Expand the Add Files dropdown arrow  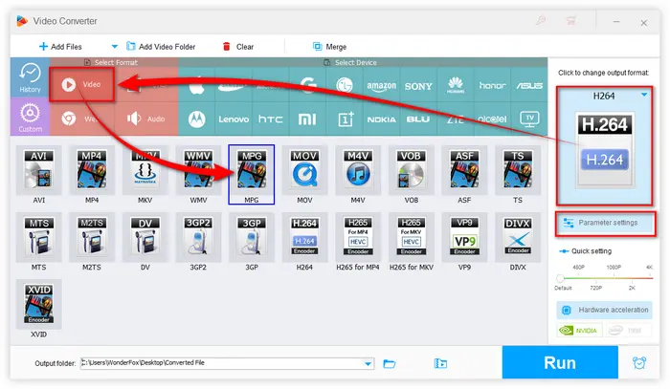(115, 45)
